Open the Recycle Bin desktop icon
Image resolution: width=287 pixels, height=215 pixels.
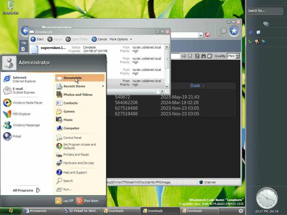coord(10,8)
